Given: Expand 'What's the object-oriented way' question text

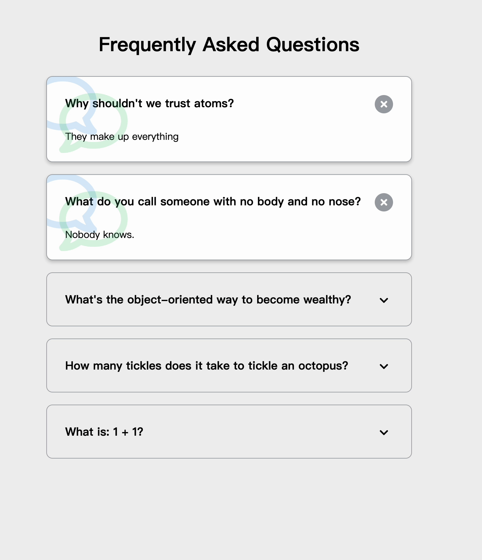Looking at the screenshot, I should point(208,300).
